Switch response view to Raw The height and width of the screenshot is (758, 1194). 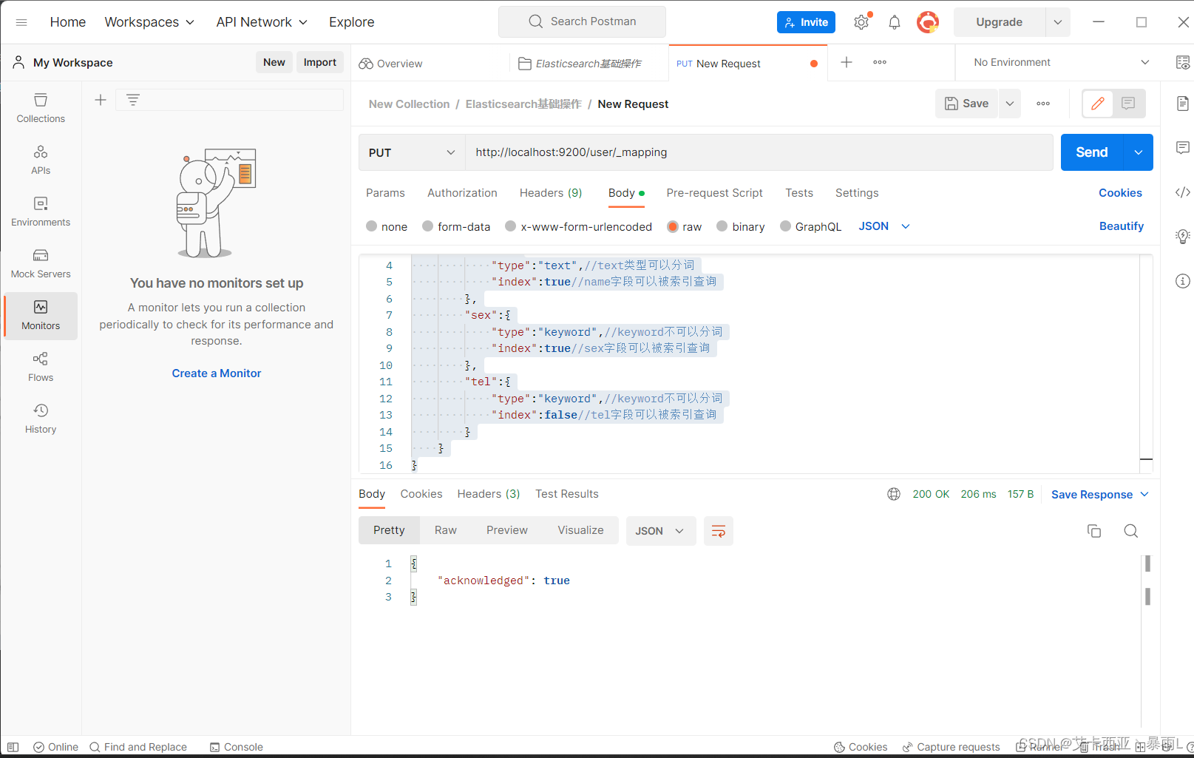(446, 530)
